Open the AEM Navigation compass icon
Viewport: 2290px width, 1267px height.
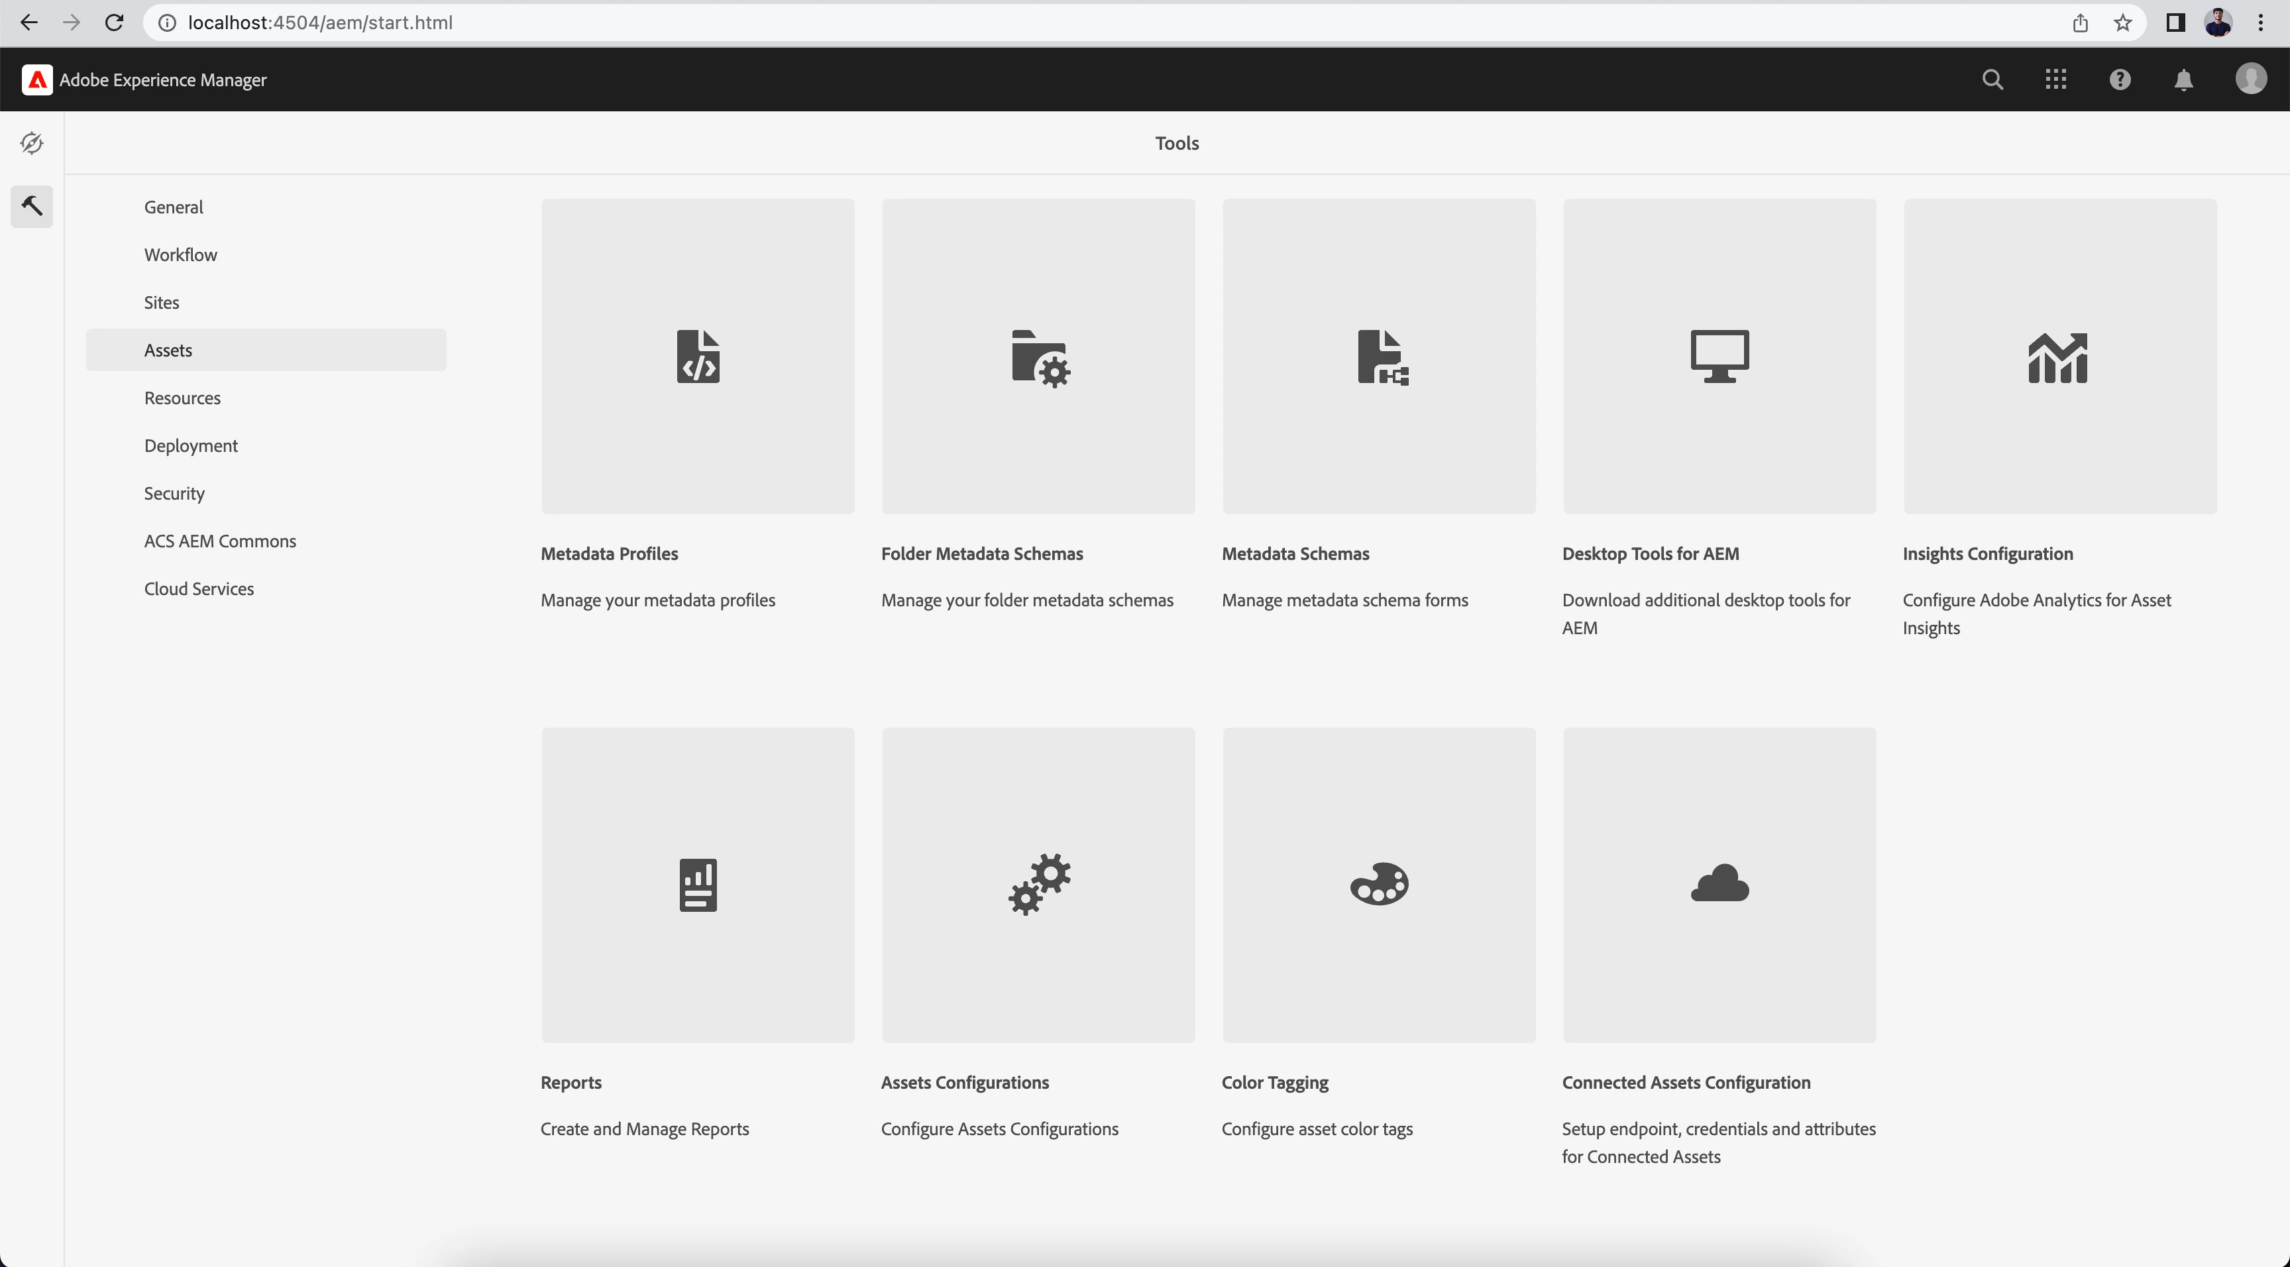tap(32, 143)
